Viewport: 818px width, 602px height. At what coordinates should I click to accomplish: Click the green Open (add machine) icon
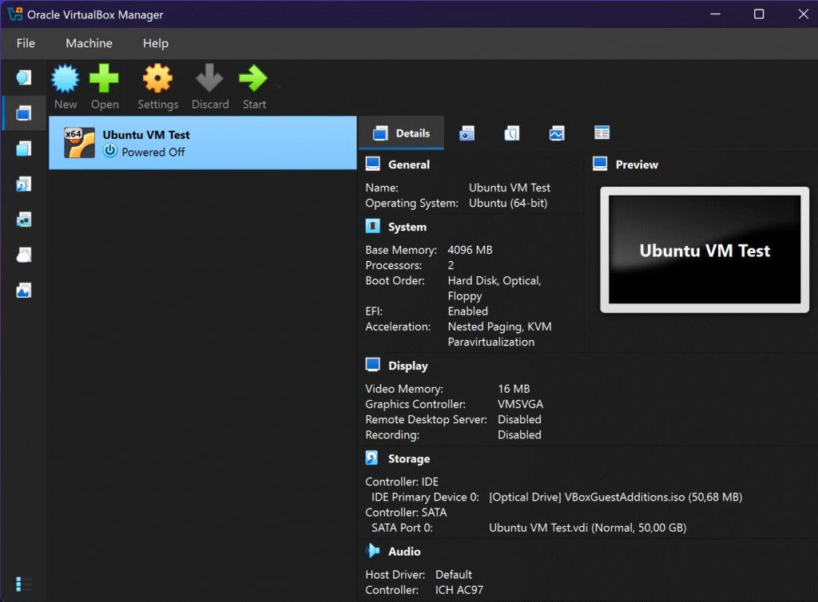(x=104, y=80)
